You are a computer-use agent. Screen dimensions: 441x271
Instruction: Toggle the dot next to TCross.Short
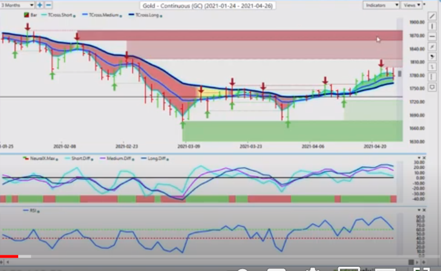[x=74, y=16]
